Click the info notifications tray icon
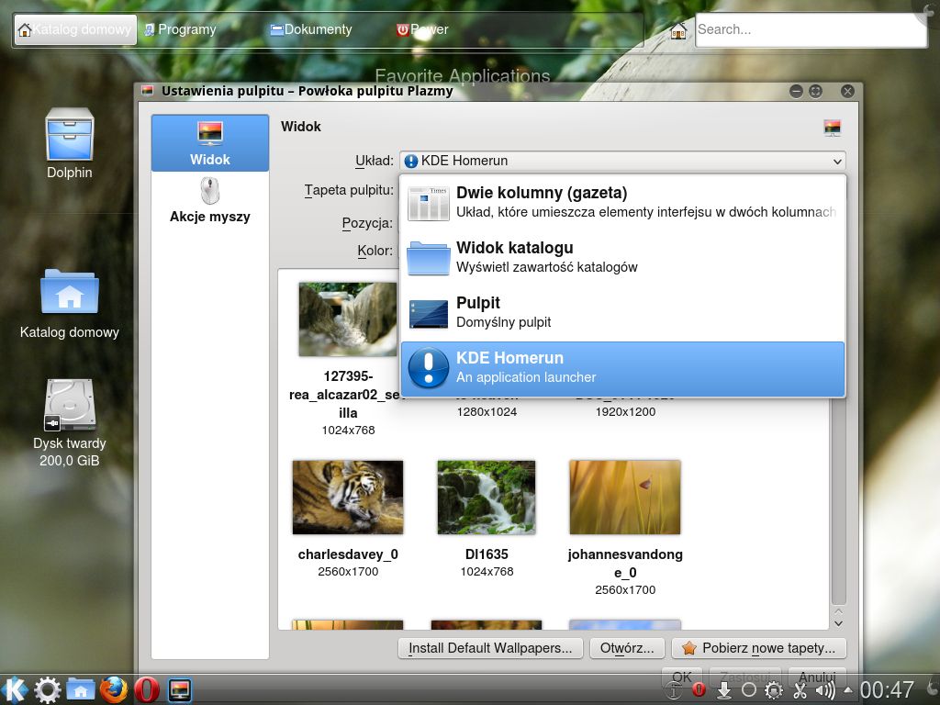This screenshot has height=705, width=940. [674, 691]
